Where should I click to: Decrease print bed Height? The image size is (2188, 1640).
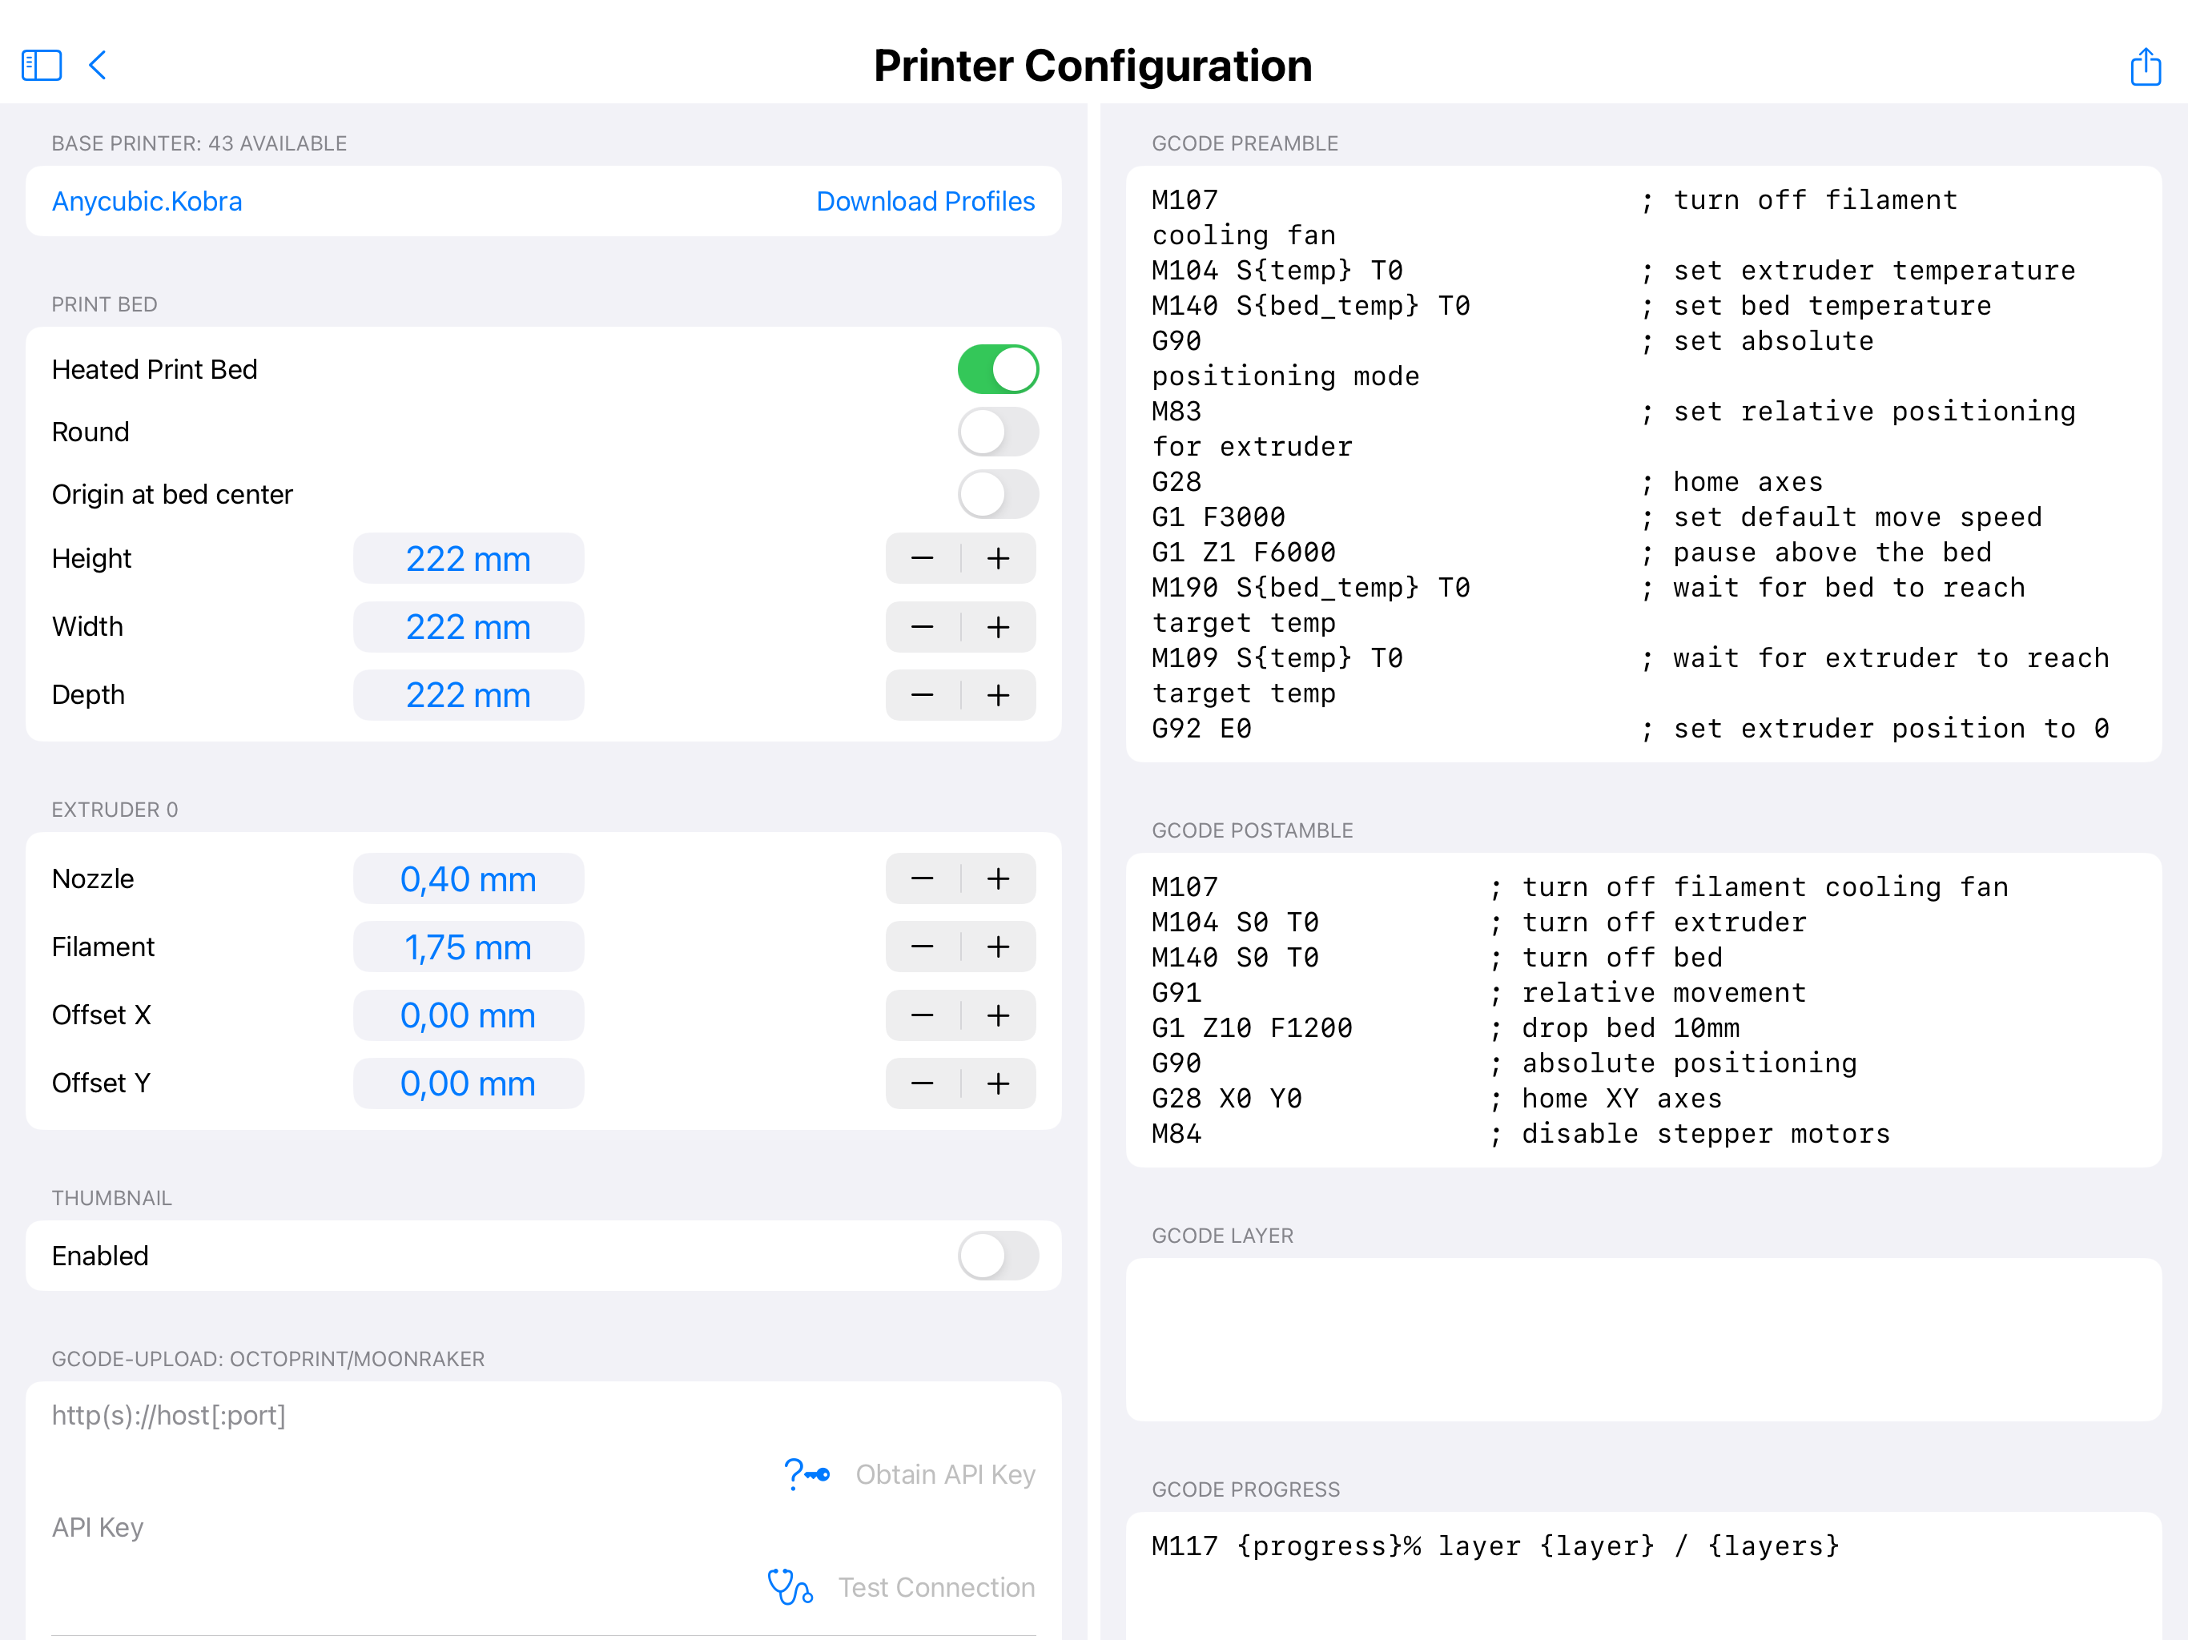(x=922, y=559)
